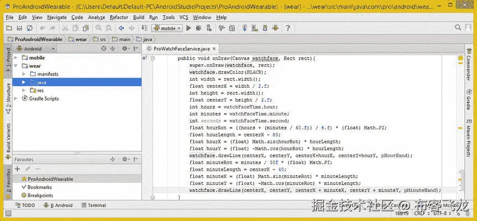Toggle the Terminal tool window

click(94, 205)
